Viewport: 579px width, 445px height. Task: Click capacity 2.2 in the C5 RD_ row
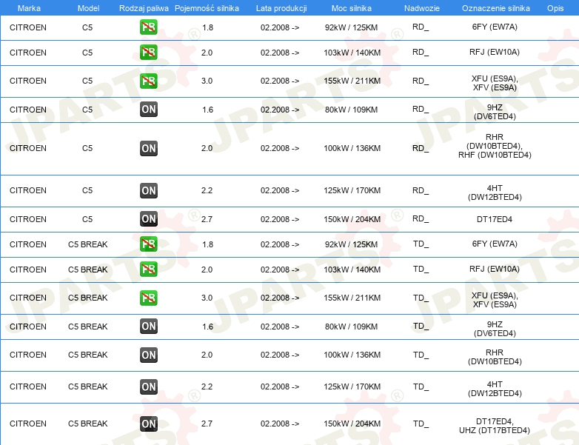coord(207,190)
